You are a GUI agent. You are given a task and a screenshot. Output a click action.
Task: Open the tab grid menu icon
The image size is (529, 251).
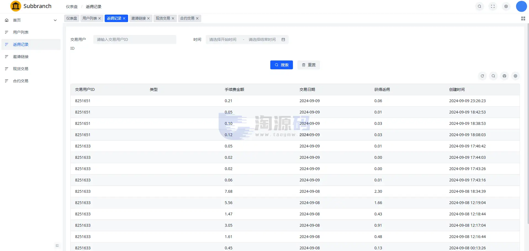[523, 19]
